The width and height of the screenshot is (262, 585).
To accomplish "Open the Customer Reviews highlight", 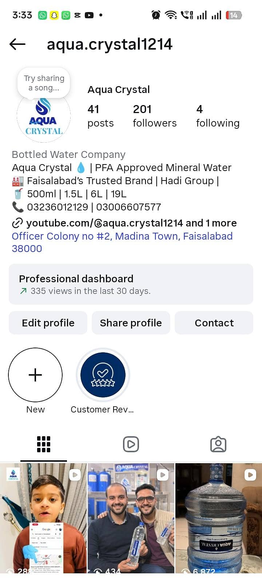I will click(103, 375).
